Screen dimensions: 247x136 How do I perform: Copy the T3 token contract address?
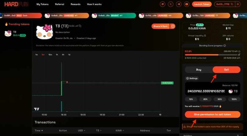[x=80, y=26]
